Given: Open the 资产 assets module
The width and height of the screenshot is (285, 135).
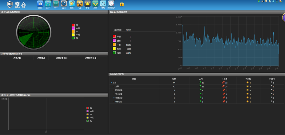Looking at the screenshot, I should pos(48,4).
